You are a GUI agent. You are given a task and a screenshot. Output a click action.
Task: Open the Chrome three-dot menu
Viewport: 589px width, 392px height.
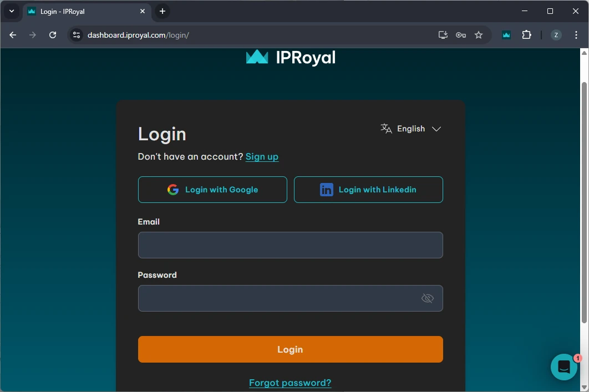coord(576,35)
